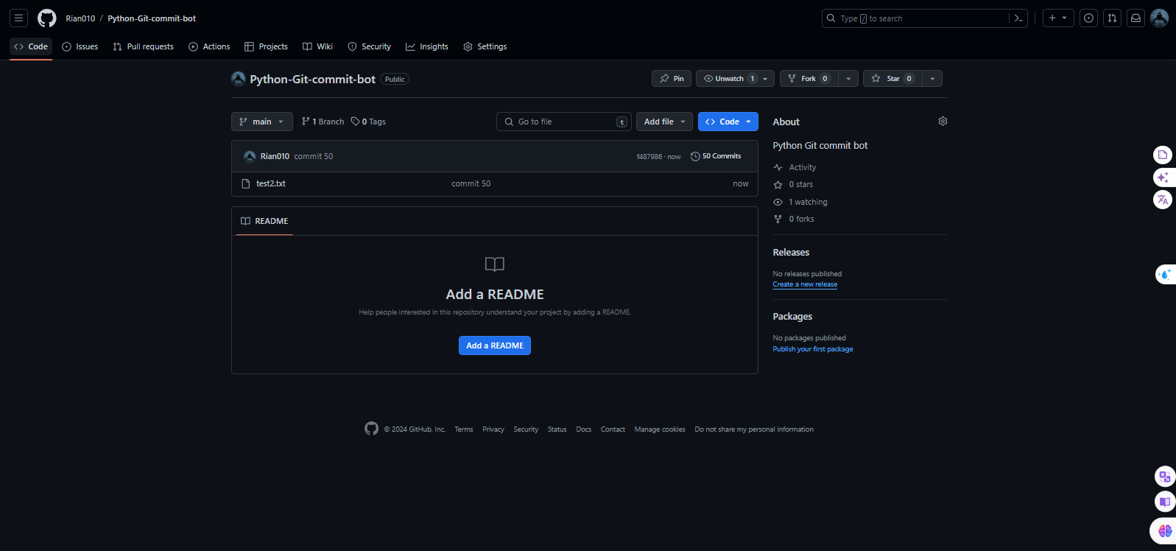The width and height of the screenshot is (1176, 551).
Task: Switch to the Pull requests tab
Action: tap(144, 46)
